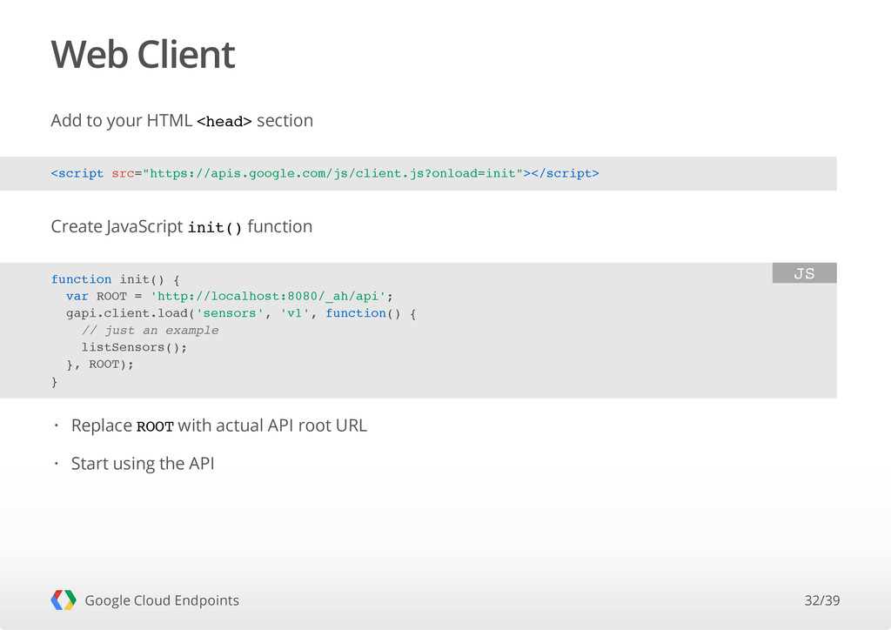Click the closing </script> tag

(x=565, y=173)
